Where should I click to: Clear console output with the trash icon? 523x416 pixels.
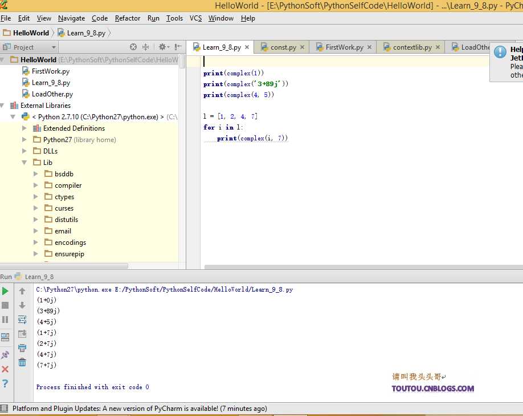(22, 362)
